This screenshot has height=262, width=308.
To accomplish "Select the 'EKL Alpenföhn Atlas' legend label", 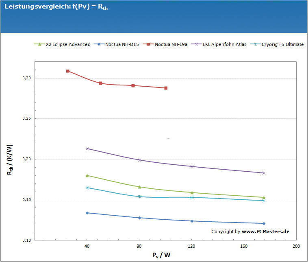I will point(225,44).
